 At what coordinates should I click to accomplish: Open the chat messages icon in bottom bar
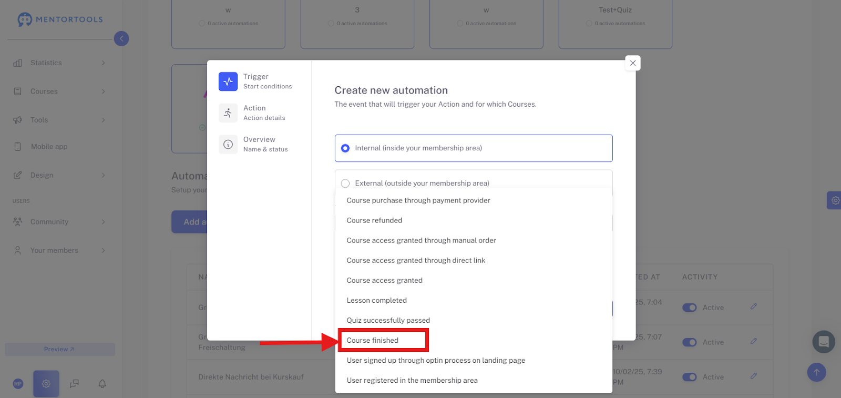[x=74, y=384]
